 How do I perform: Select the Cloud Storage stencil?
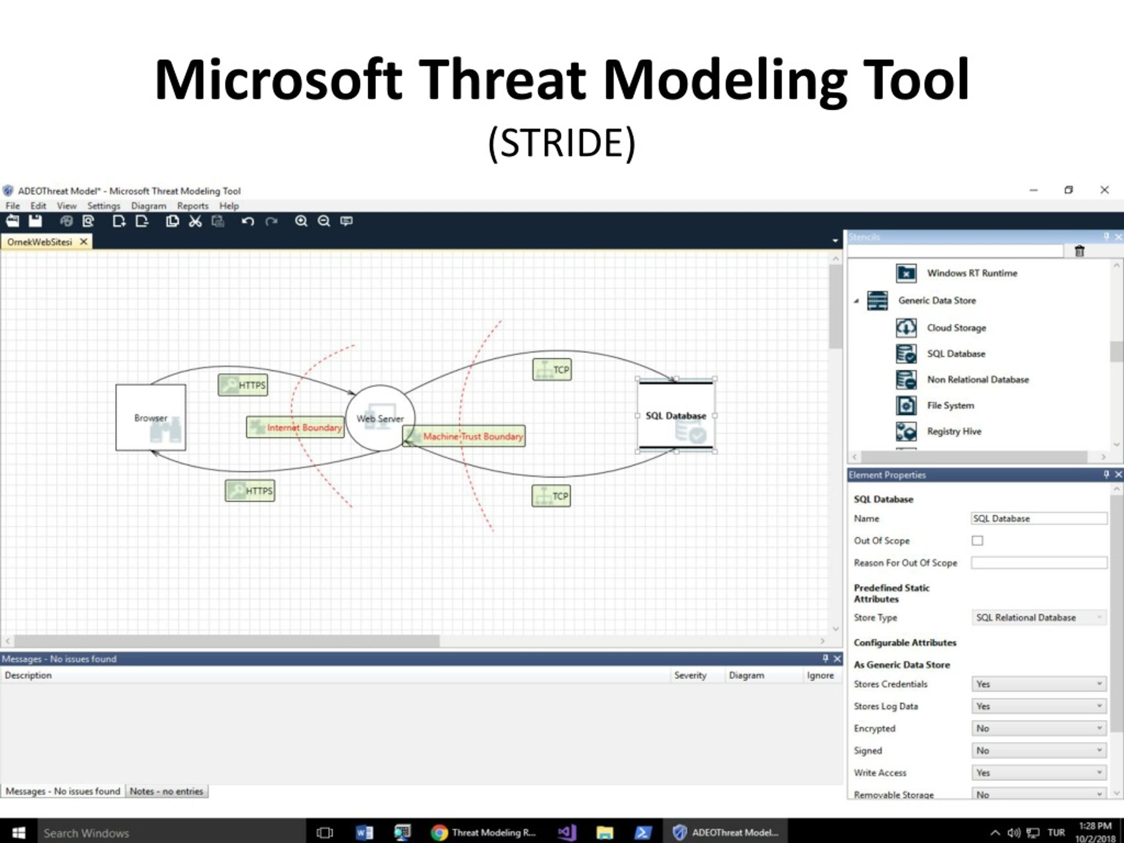(940, 328)
